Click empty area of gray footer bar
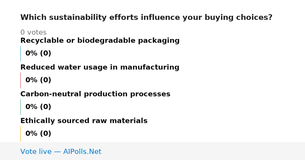This screenshot has height=160, width=305. point(203,151)
